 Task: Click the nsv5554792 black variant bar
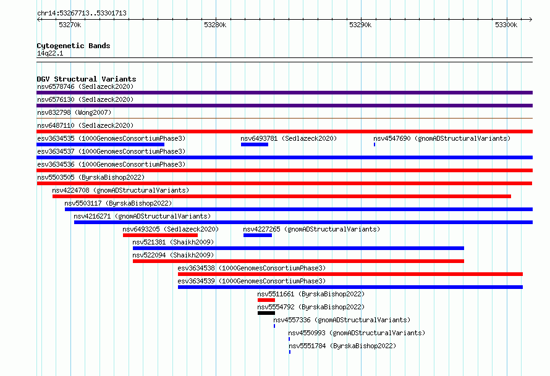pos(266,313)
